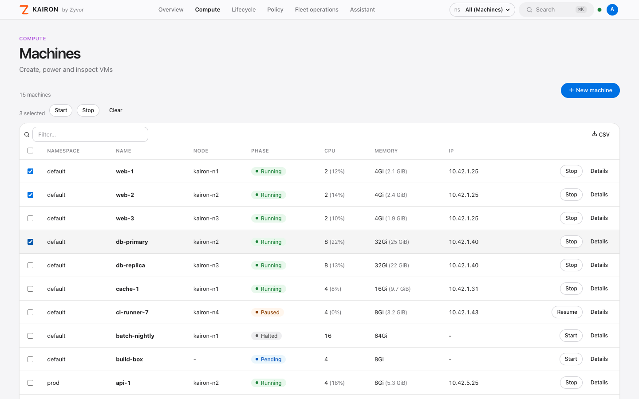
Task: Click the search magnifier icon in top bar
Action: click(x=529, y=10)
